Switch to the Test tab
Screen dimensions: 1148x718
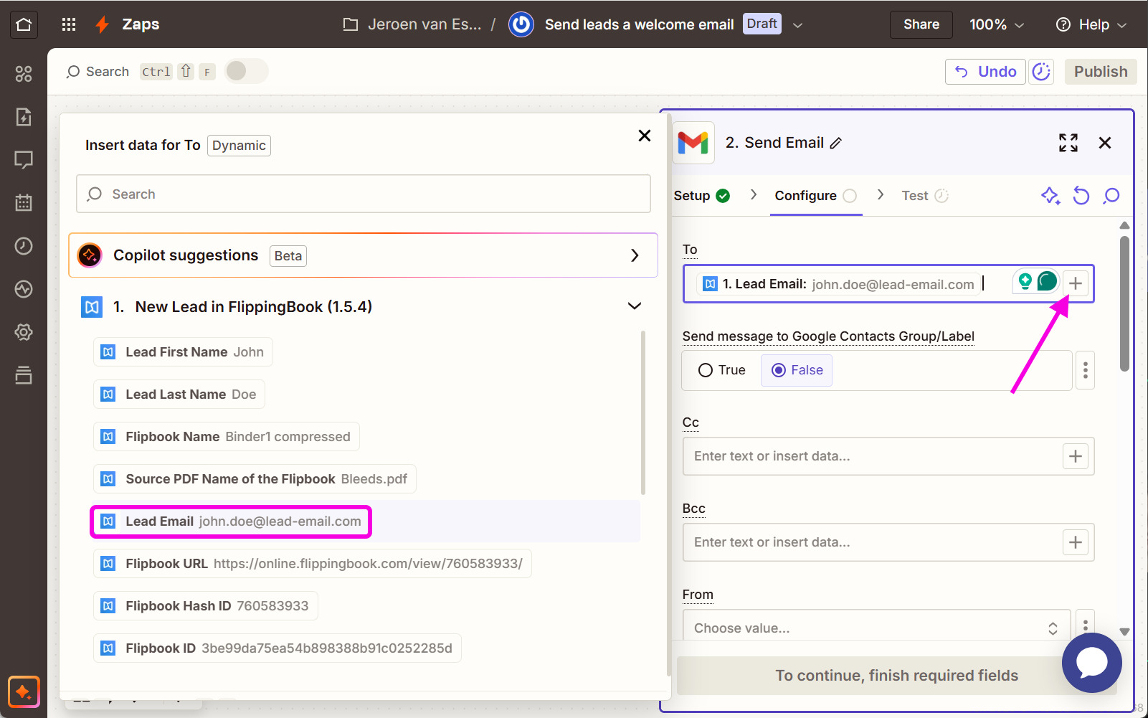click(925, 196)
